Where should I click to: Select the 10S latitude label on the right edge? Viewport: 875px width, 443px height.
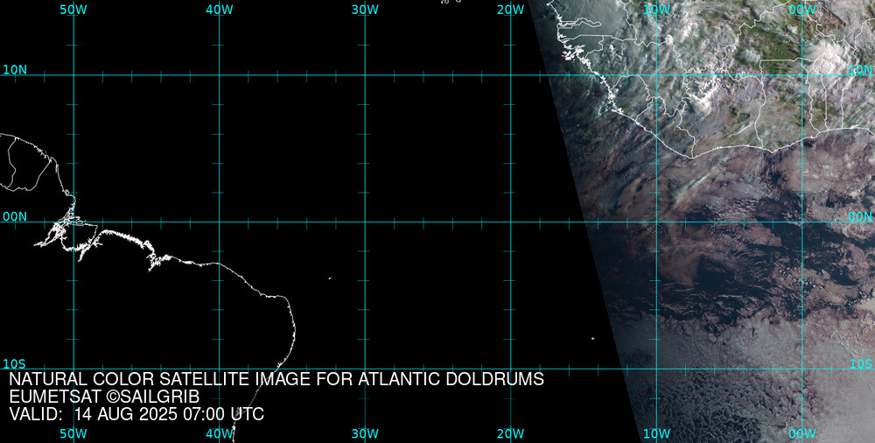(860, 364)
